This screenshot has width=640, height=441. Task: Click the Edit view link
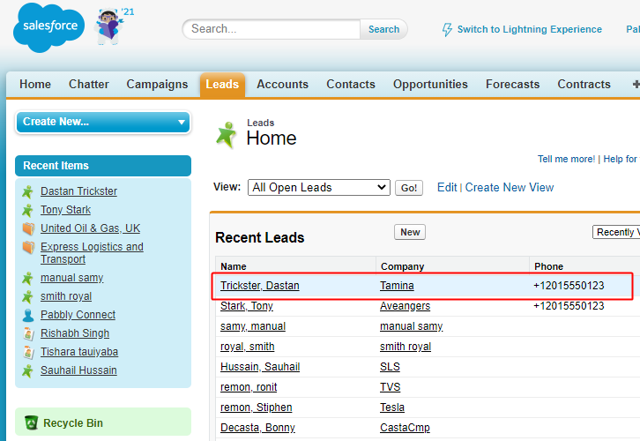447,187
